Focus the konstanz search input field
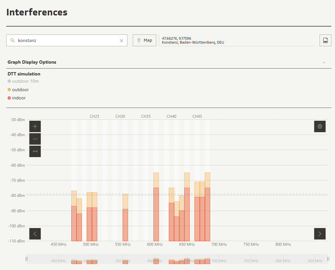Viewport: 335px width, 270px height. tap(66, 41)
